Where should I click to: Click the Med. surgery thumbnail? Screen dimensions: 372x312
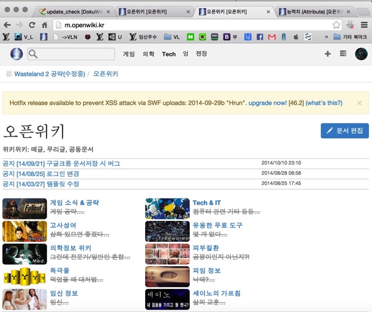25,254
